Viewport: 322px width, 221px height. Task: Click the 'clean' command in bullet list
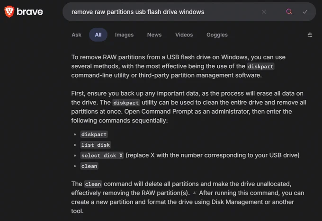coord(89,166)
